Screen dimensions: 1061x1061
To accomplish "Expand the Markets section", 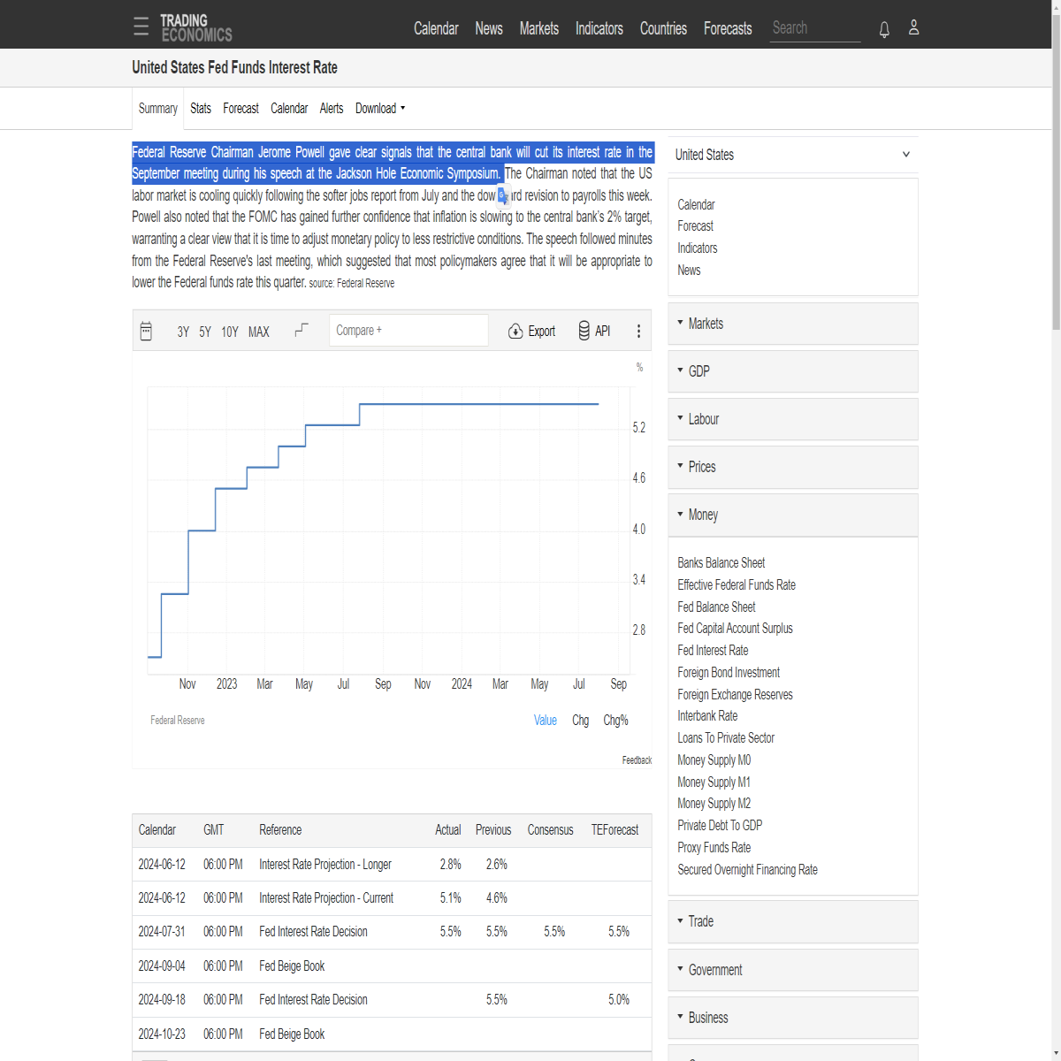I will (x=793, y=324).
